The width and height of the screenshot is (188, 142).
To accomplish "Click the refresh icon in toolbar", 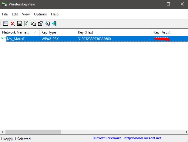I will 26,24.
